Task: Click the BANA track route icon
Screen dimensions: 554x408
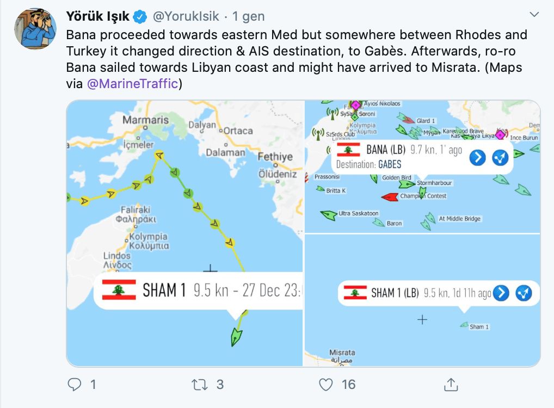Action: click(x=500, y=158)
